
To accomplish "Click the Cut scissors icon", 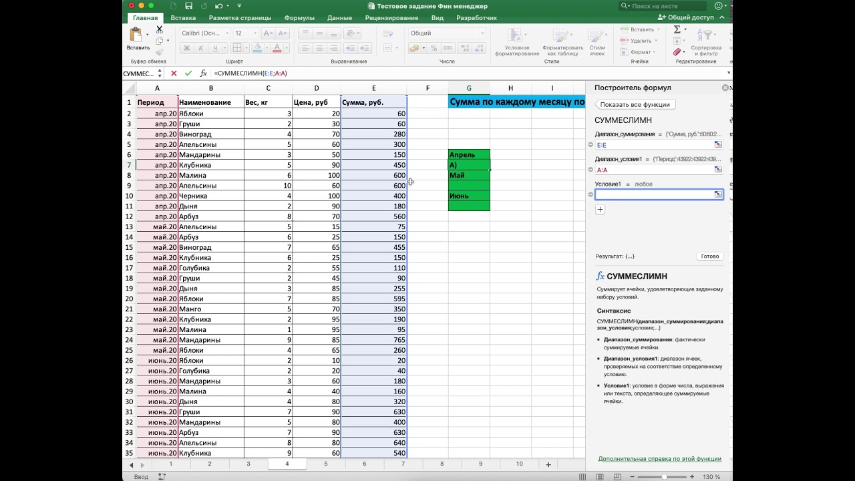I will 159,30.
